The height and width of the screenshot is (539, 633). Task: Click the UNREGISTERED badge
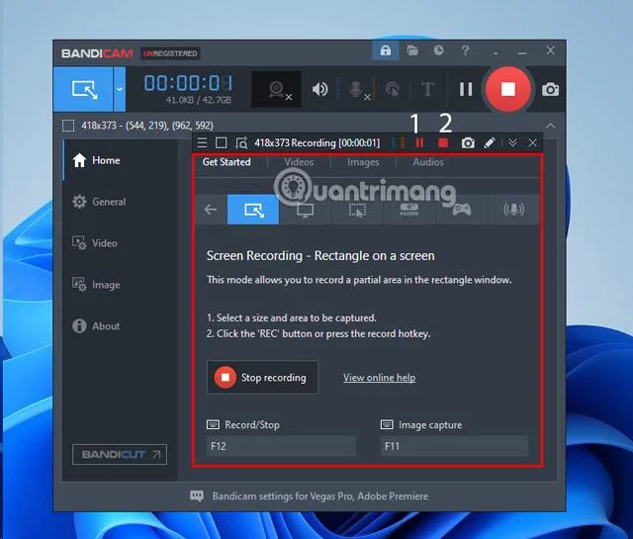(x=170, y=53)
